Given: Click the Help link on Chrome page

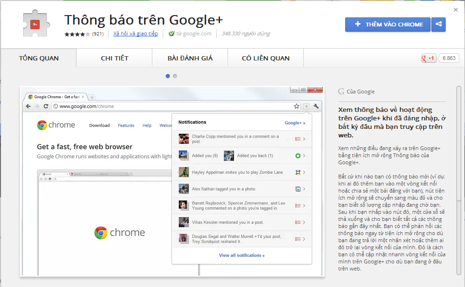Looking at the screenshot, I should tap(147, 126).
